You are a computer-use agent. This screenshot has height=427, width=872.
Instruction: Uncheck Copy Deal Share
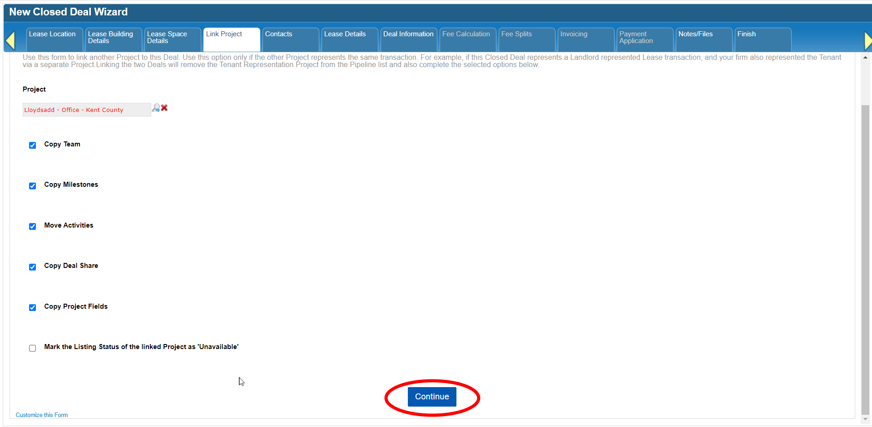pos(33,267)
